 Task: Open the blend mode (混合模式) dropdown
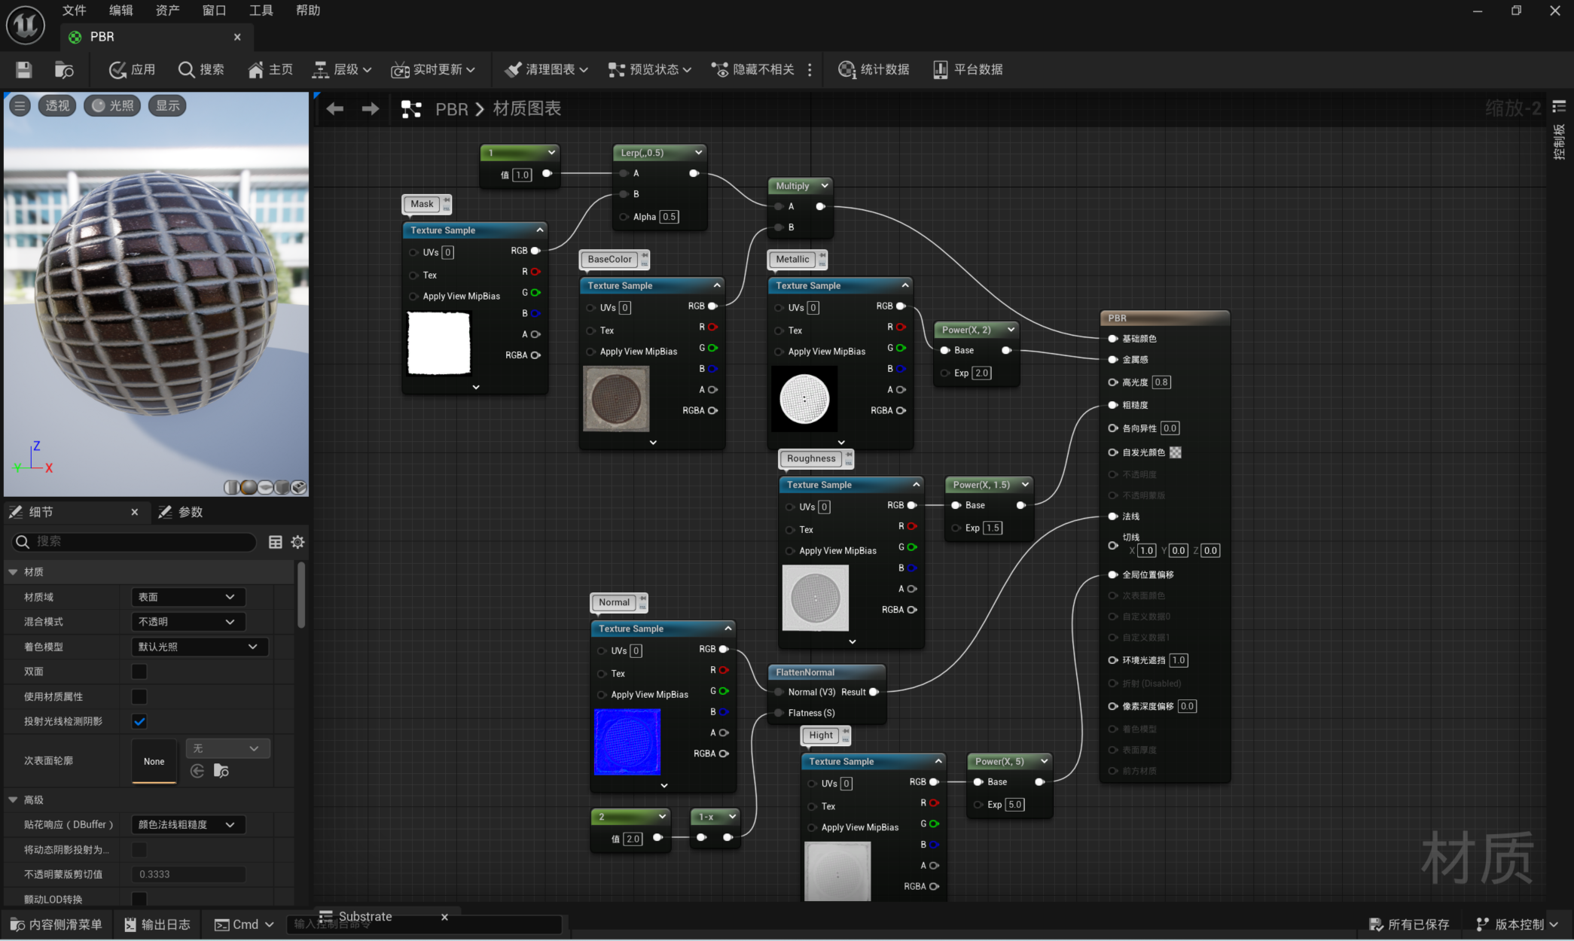188,622
